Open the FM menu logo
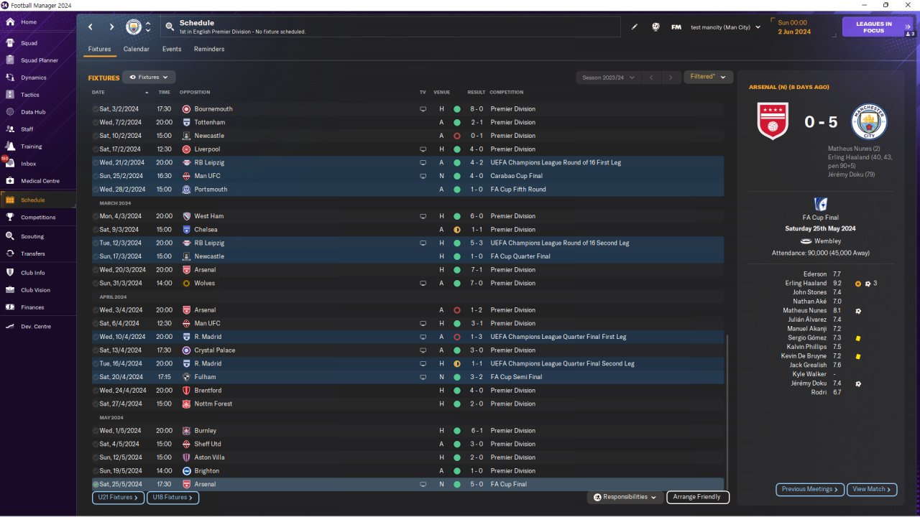This screenshot has height=517, width=920. pyautogui.click(x=676, y=27)
